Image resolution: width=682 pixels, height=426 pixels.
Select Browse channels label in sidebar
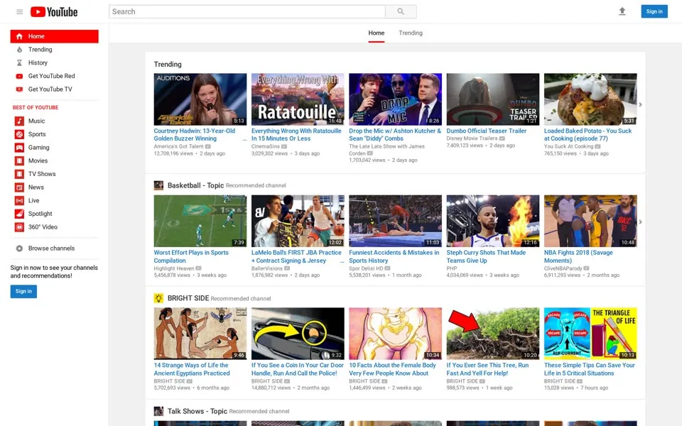[x=51, y=248]
